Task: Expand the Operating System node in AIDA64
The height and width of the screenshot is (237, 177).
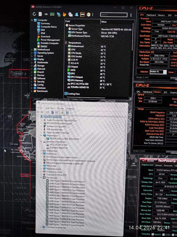Action: pyautogui.click(x=32, y=53)
